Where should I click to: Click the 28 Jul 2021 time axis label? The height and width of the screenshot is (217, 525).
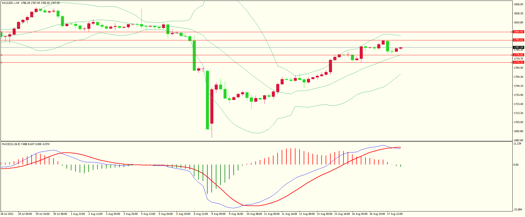(x=7, y=214)
